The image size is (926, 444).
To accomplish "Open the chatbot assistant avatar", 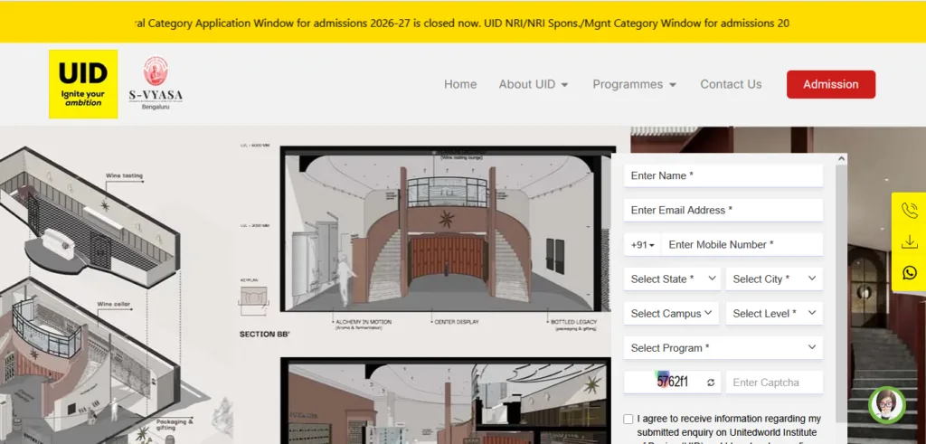I will tap(886, 404).
